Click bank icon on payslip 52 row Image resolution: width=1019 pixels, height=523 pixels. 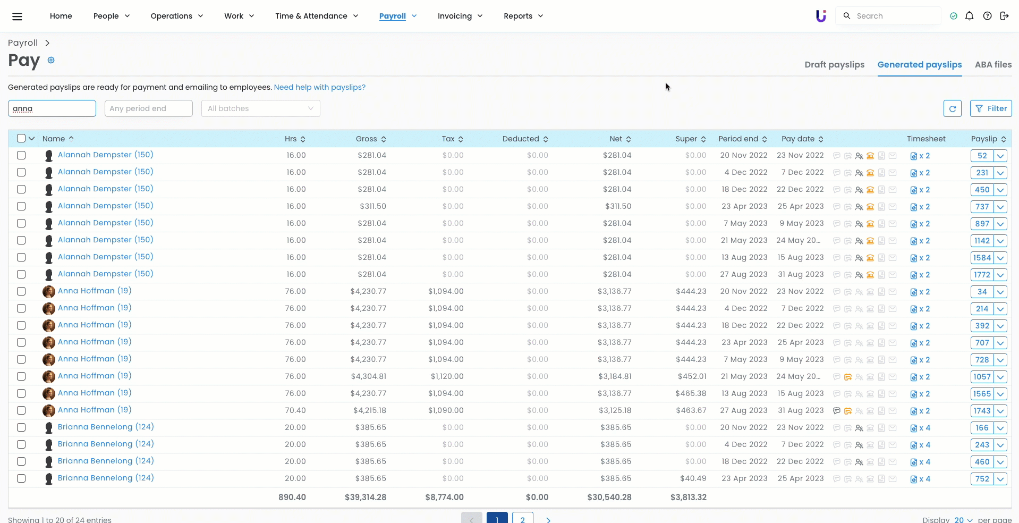tap(870, 156)
